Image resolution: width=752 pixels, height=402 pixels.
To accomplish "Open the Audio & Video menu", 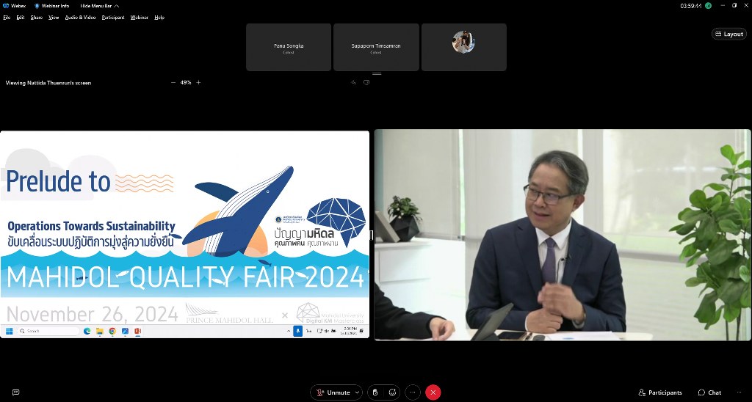I will click(80, 18).
